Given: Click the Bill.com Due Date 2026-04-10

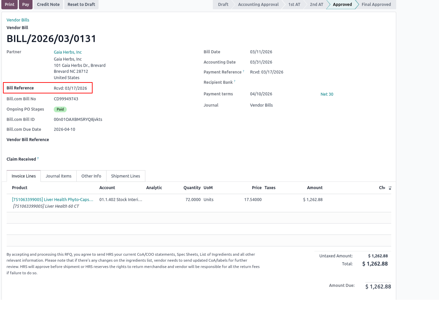Looking at the screenshot, I should [64, 129].
